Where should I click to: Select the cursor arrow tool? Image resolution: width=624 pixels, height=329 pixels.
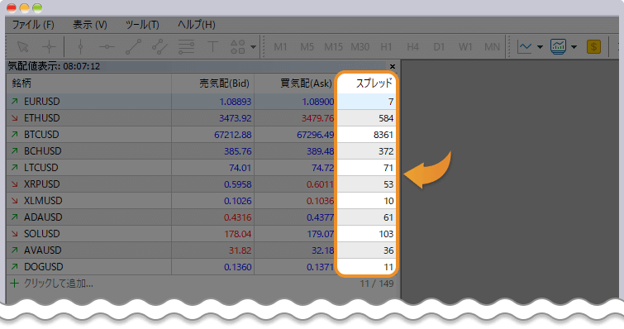23,47
